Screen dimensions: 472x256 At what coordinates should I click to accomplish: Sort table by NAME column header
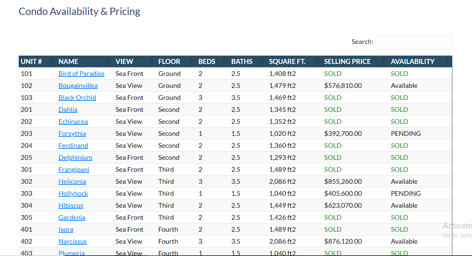(x=85, y=62)
